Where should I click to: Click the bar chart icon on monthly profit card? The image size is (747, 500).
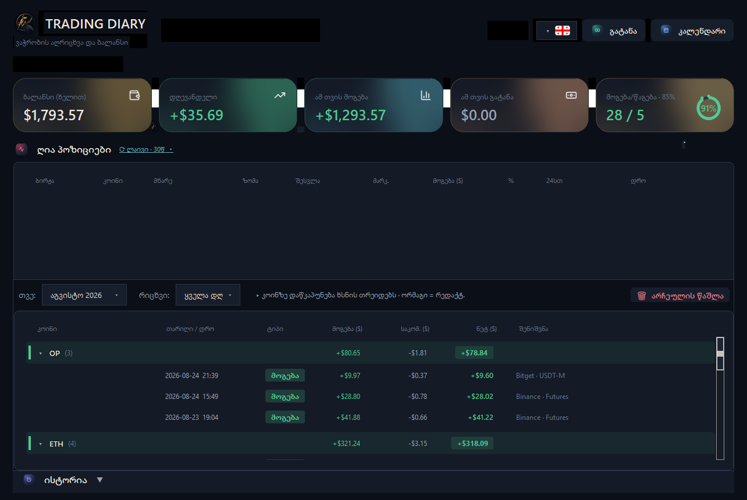click(425, 95)
